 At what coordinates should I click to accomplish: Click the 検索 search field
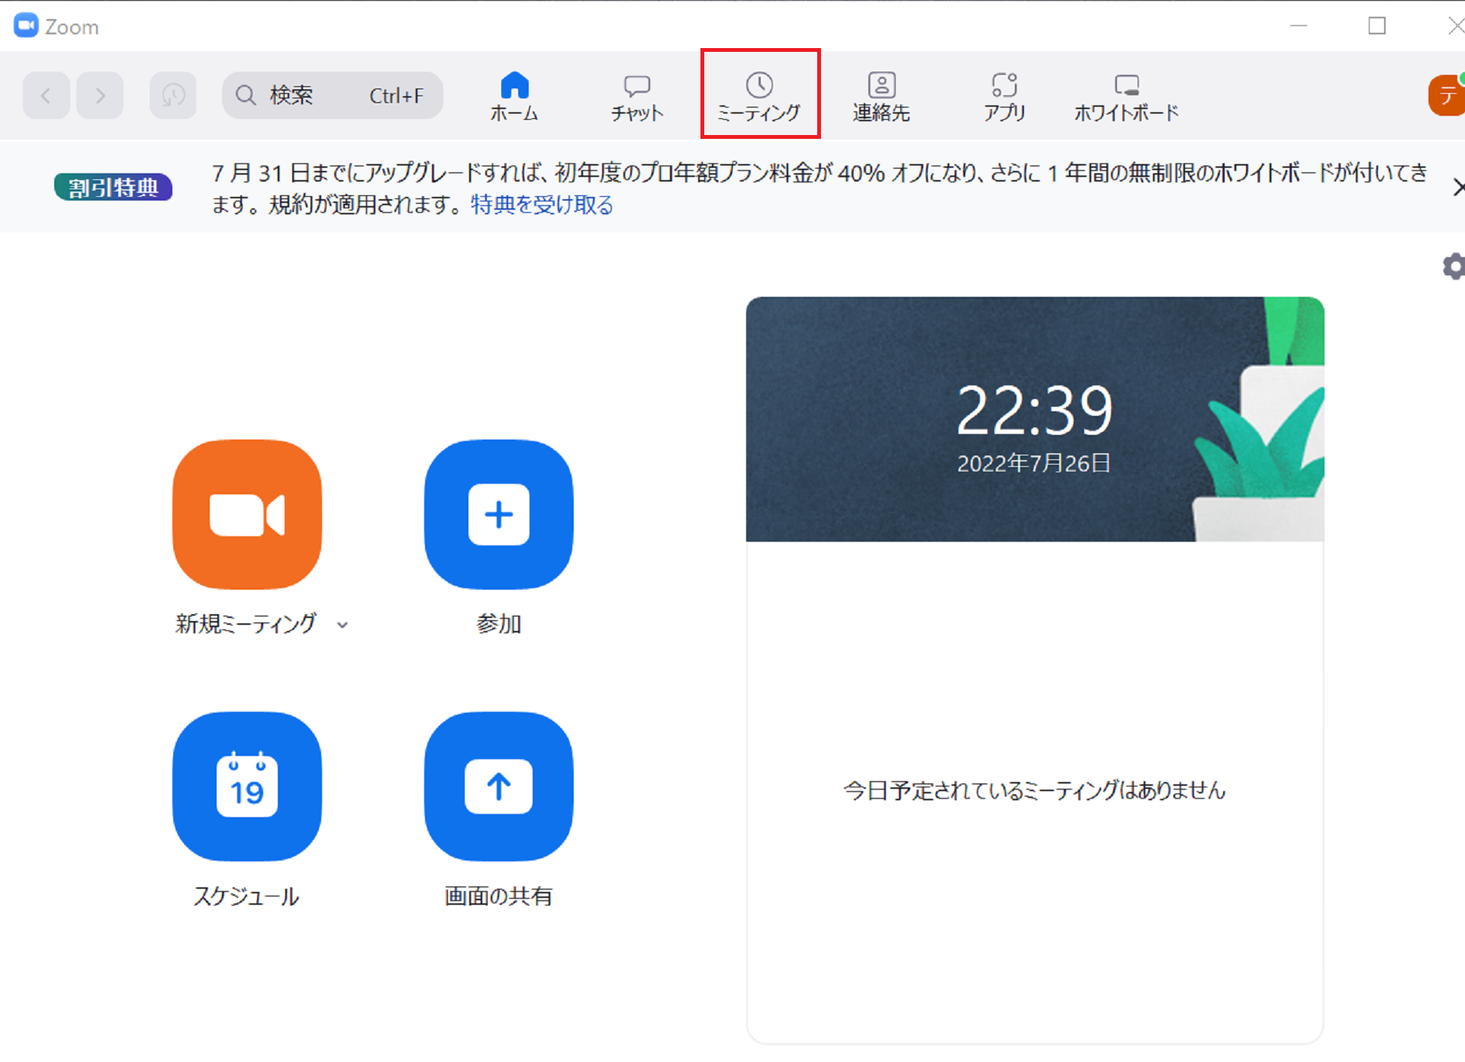coord(332,95)
